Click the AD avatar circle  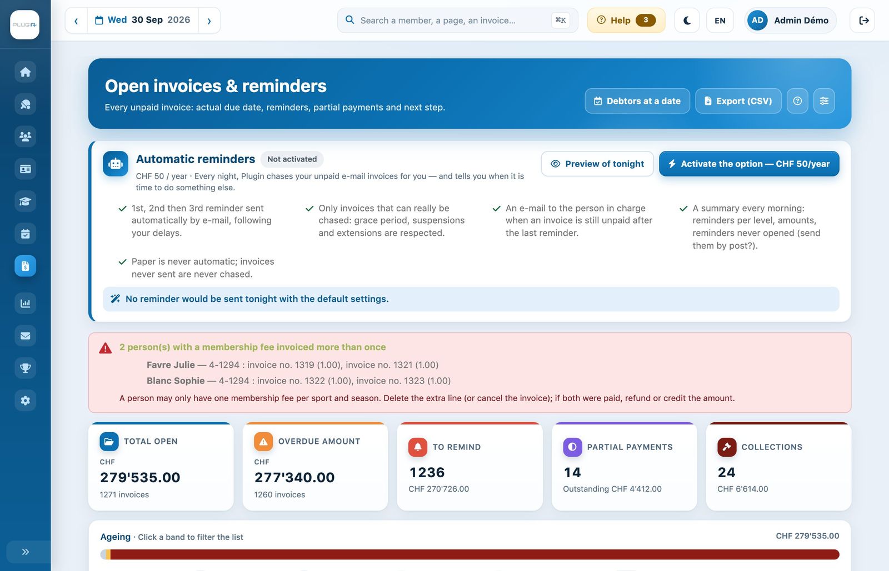pyautogui.click(x=757, y=21)
